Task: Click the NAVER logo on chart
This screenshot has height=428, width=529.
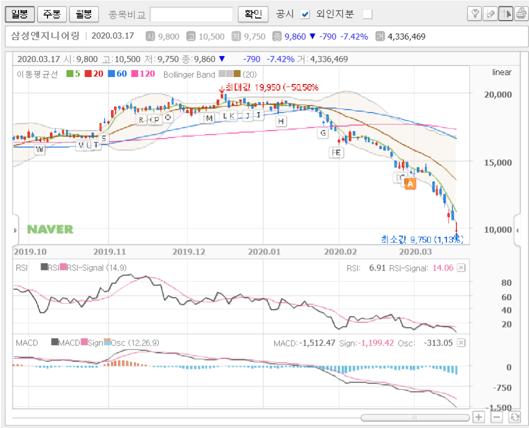Action: [50, 229]
